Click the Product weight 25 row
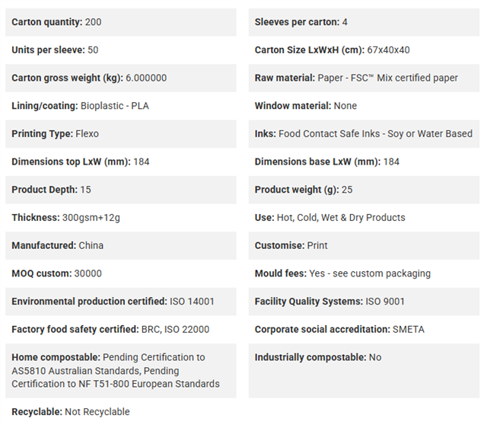This screenshot has height=428, width=487. pos(364,190)
